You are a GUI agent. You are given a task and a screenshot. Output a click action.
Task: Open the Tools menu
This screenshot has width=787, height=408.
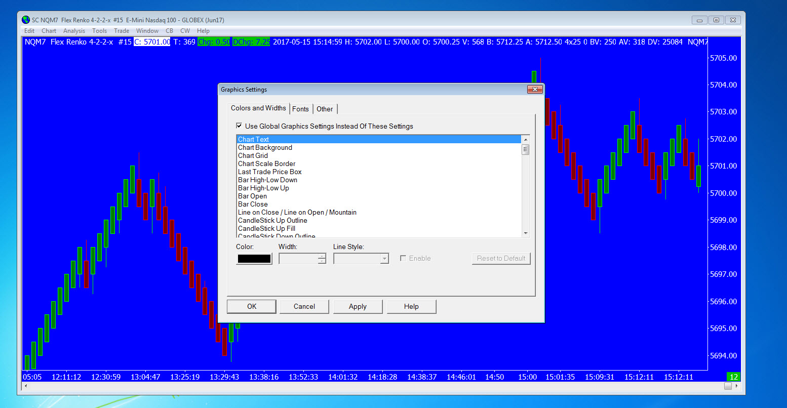click(x=100, y=31)
